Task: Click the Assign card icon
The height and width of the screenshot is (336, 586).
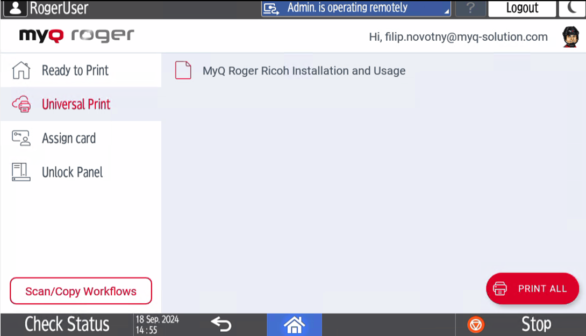Action: tap(21, 138)
